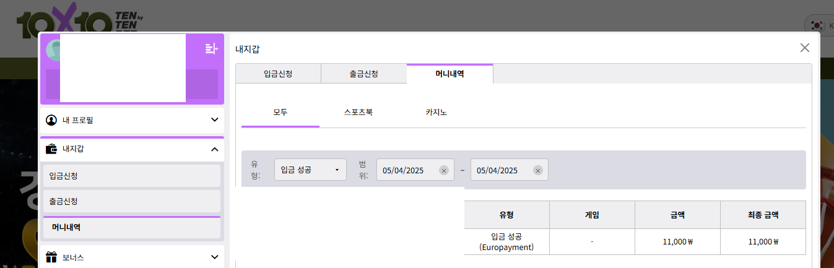Click the 보너스 gift box icon
Image resolution: width=834 pixels, height=268 pixels.
pos(52,256)
